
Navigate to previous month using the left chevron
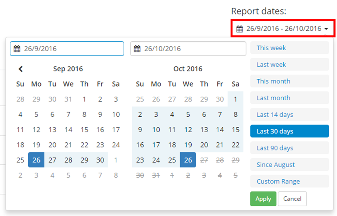click(21, 69)
